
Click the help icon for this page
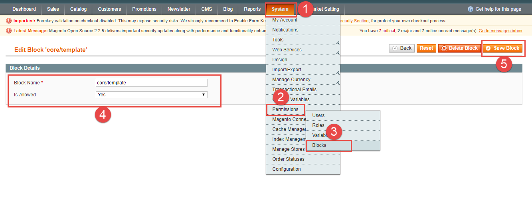pyautogui.click(x=470, y=9)
